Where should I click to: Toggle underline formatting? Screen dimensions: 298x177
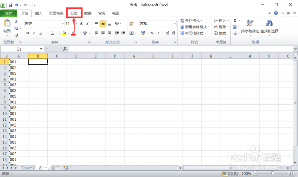click(41, 33)
